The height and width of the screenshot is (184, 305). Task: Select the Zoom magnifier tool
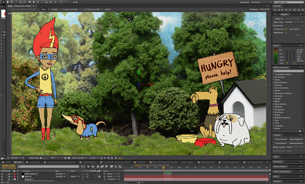tap(12, 2)
